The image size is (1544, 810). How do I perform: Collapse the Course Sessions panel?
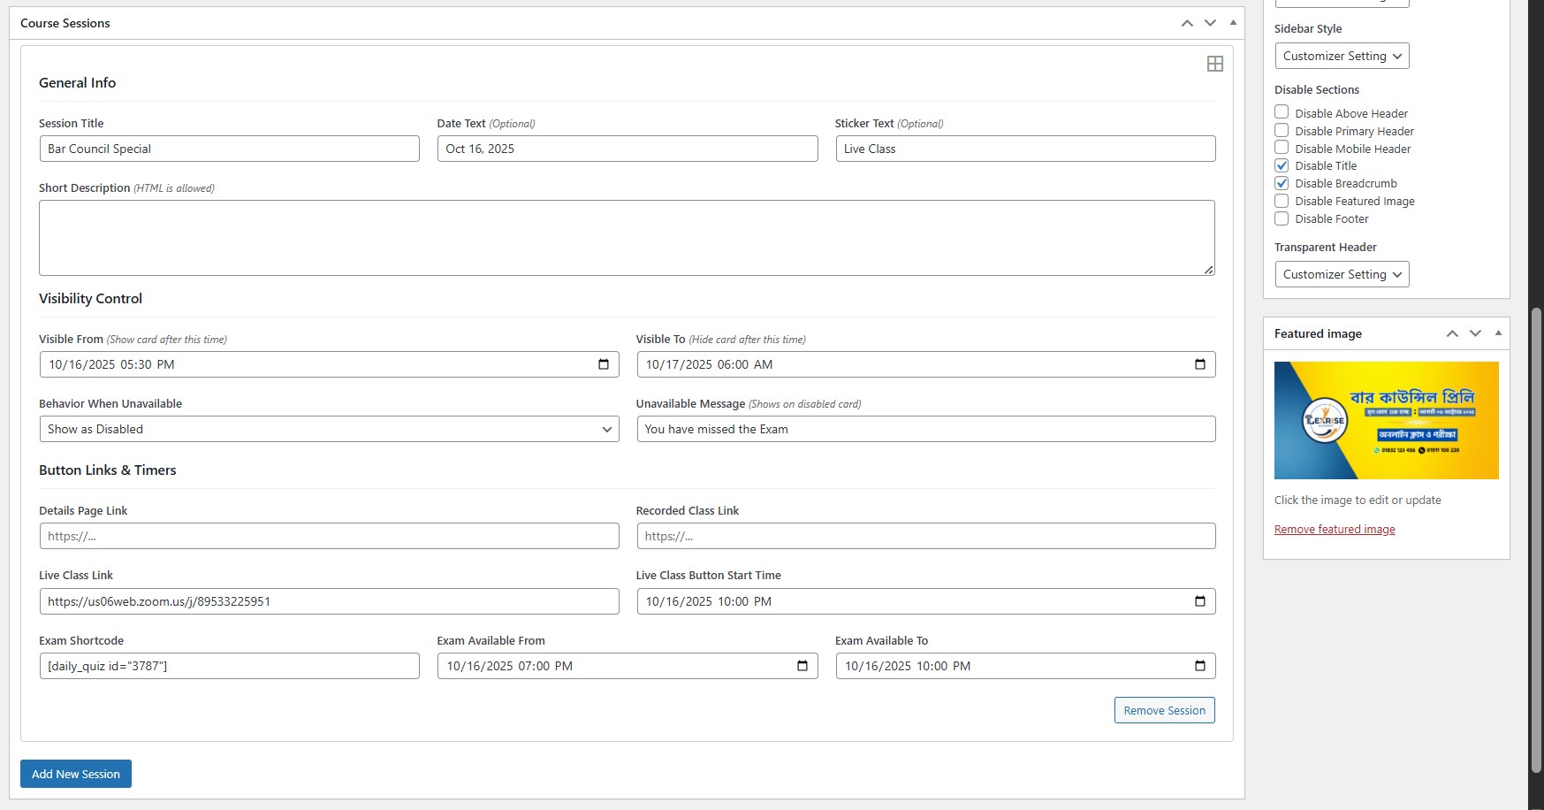pos(1233,23)
